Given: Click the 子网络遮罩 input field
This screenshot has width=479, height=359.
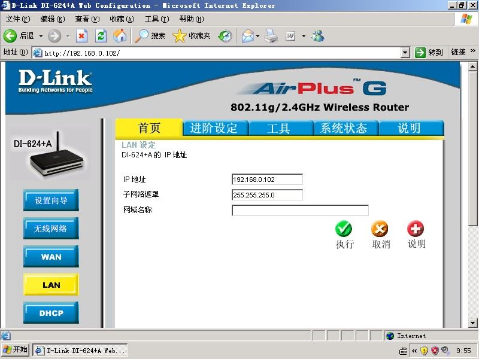Looking at the screenshot, I should pyautogui.click(x=267, y=195).
